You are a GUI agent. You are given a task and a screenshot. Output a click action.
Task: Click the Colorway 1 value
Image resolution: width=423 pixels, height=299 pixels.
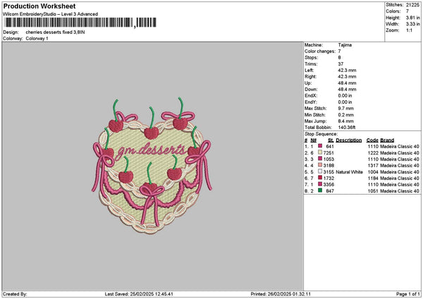(x=37, y=38)
